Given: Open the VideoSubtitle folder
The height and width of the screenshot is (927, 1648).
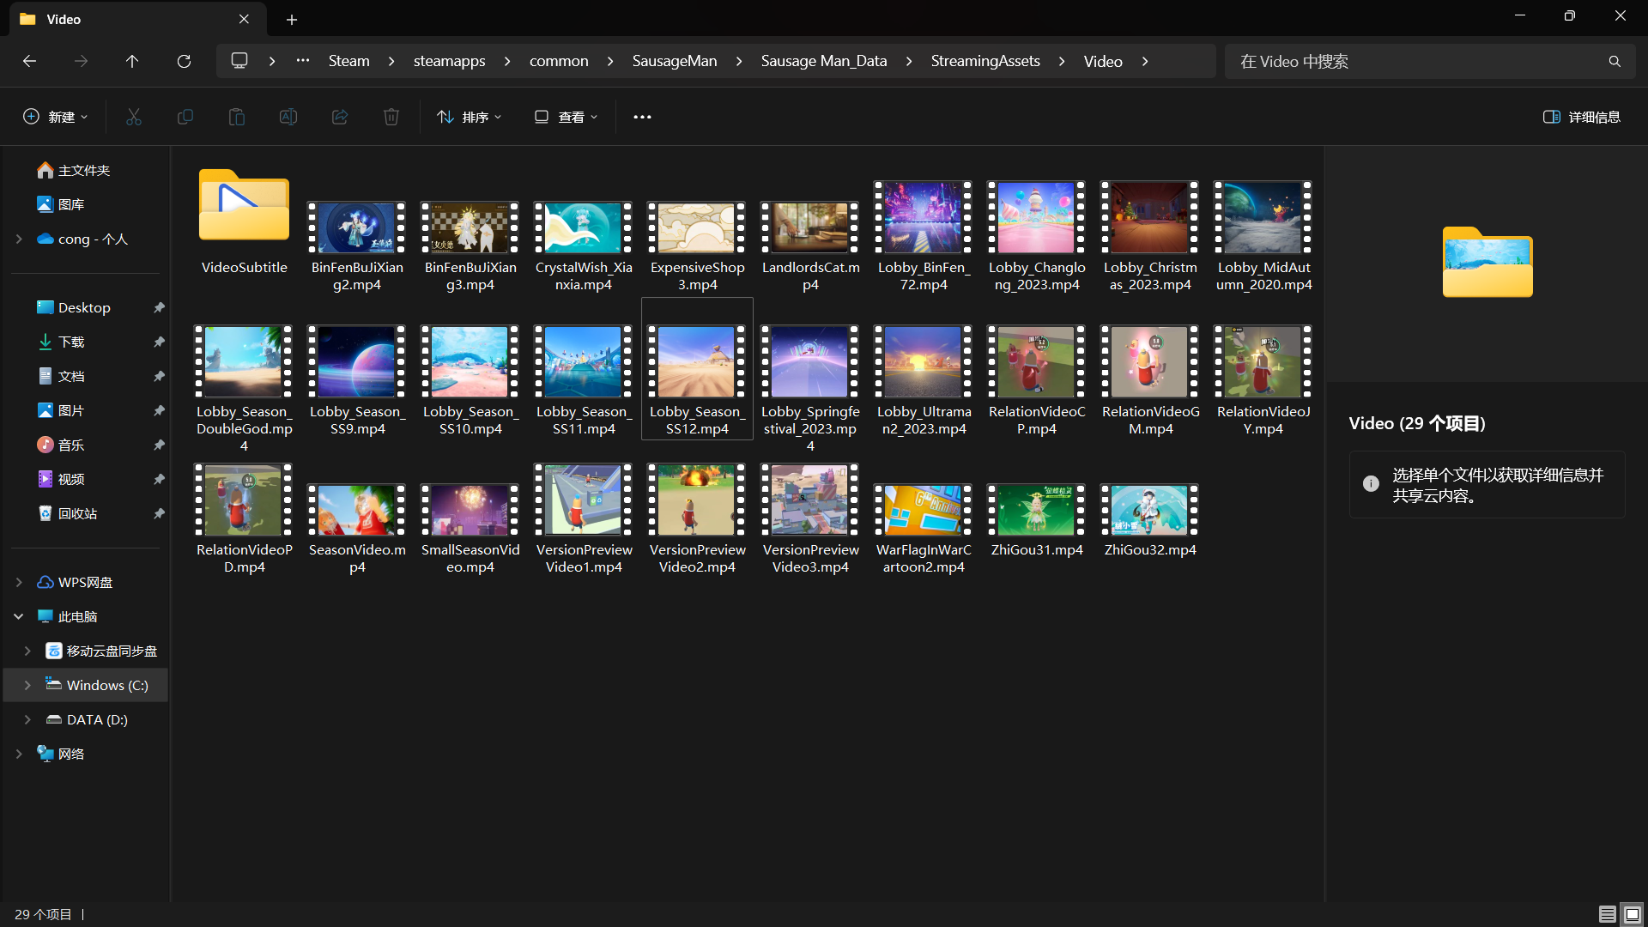Looking at the screenshot, I should [x=244, y=221].
